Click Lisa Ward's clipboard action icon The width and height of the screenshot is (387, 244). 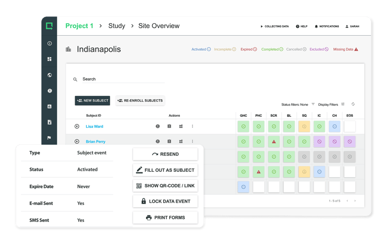[x=169, y=126]
